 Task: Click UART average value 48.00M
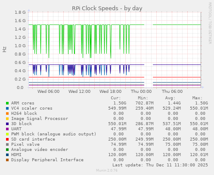173,129
